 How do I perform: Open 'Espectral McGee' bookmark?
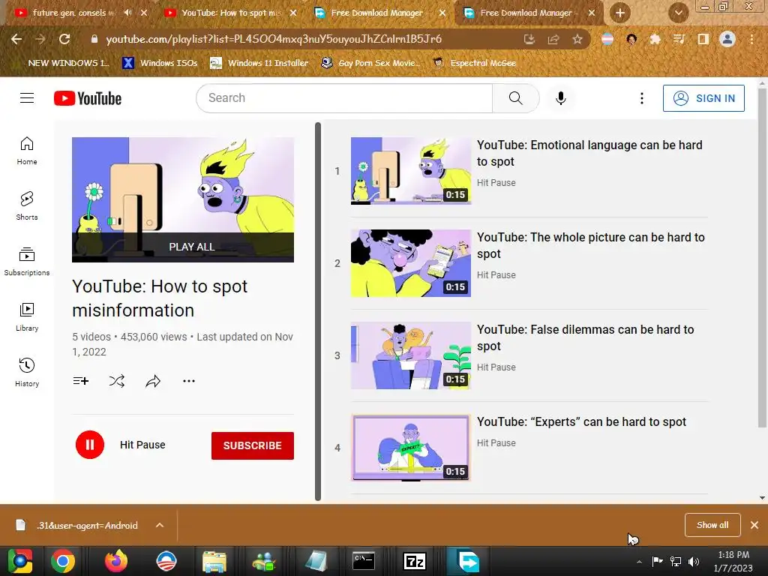pos(475,63)
